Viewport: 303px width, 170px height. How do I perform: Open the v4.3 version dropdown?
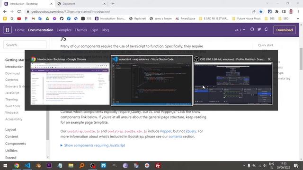(x=240, y=30)
